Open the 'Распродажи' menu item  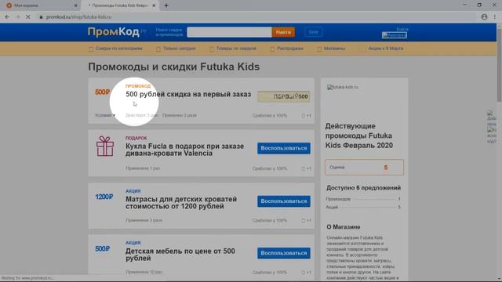point(287,49)
